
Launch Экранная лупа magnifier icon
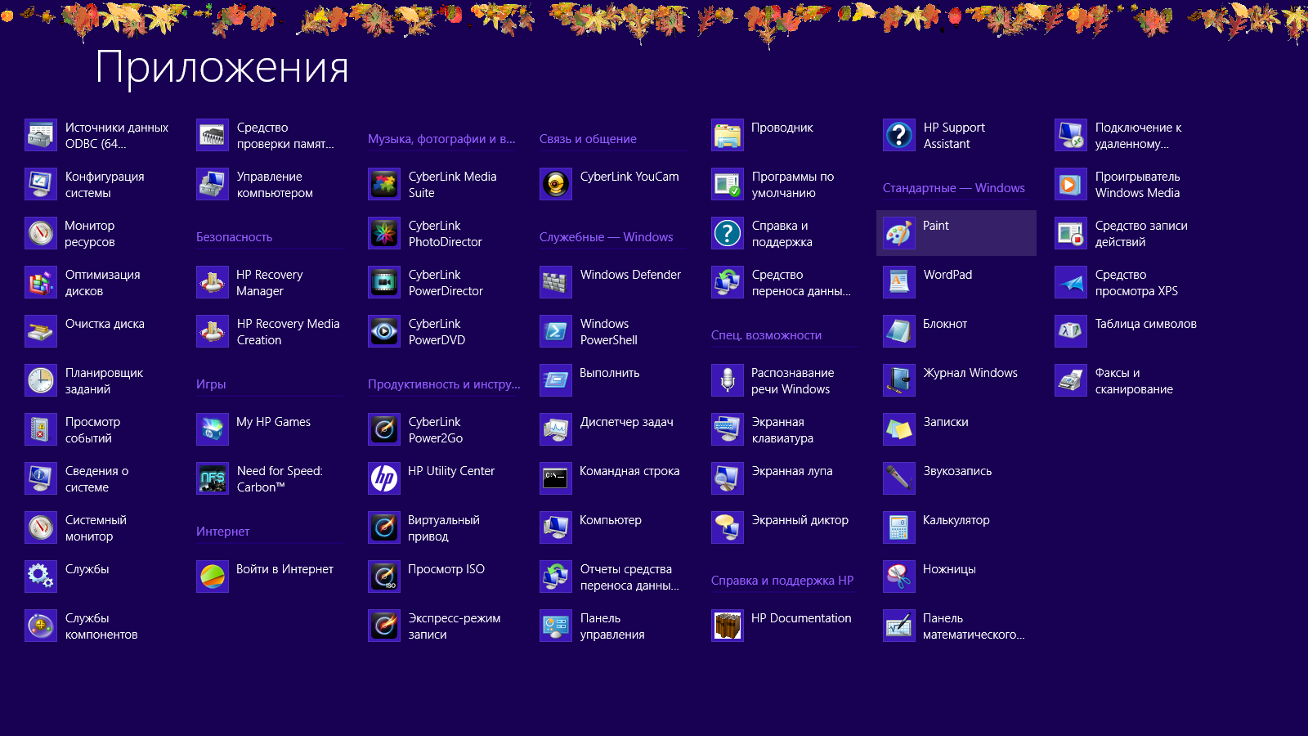pyautogui.click(x=728, y=478)
